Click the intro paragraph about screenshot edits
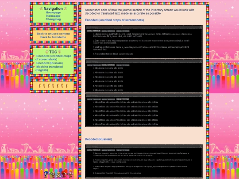This screenshot has height=179, width=239. (139, 12)
